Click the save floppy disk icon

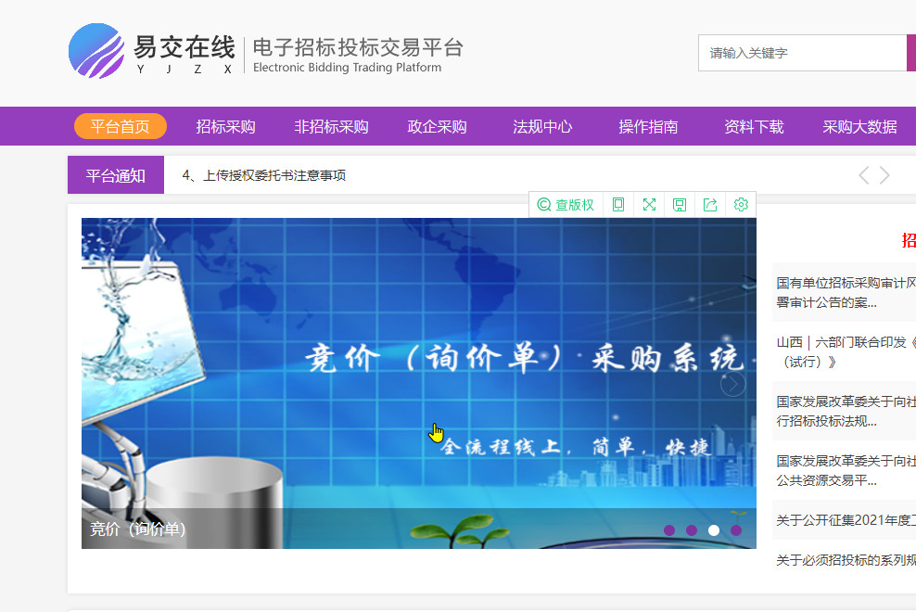680,205
